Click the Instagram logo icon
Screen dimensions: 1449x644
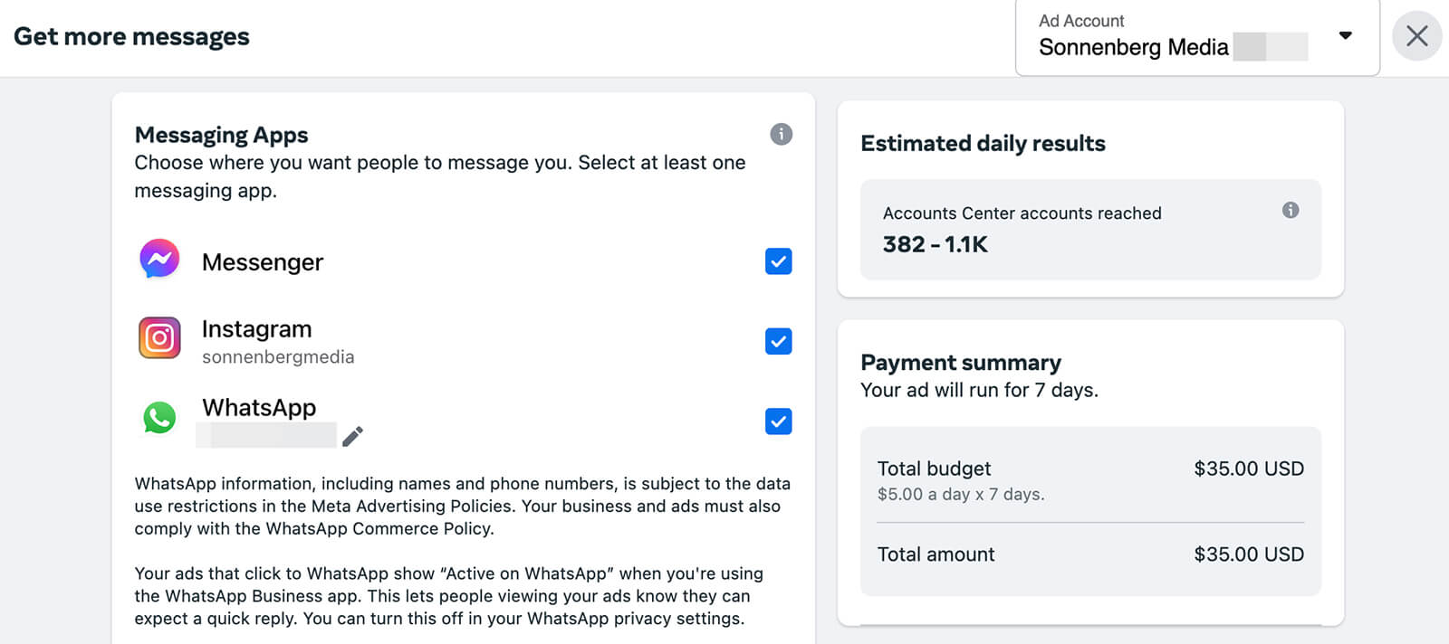pos(159,337)
